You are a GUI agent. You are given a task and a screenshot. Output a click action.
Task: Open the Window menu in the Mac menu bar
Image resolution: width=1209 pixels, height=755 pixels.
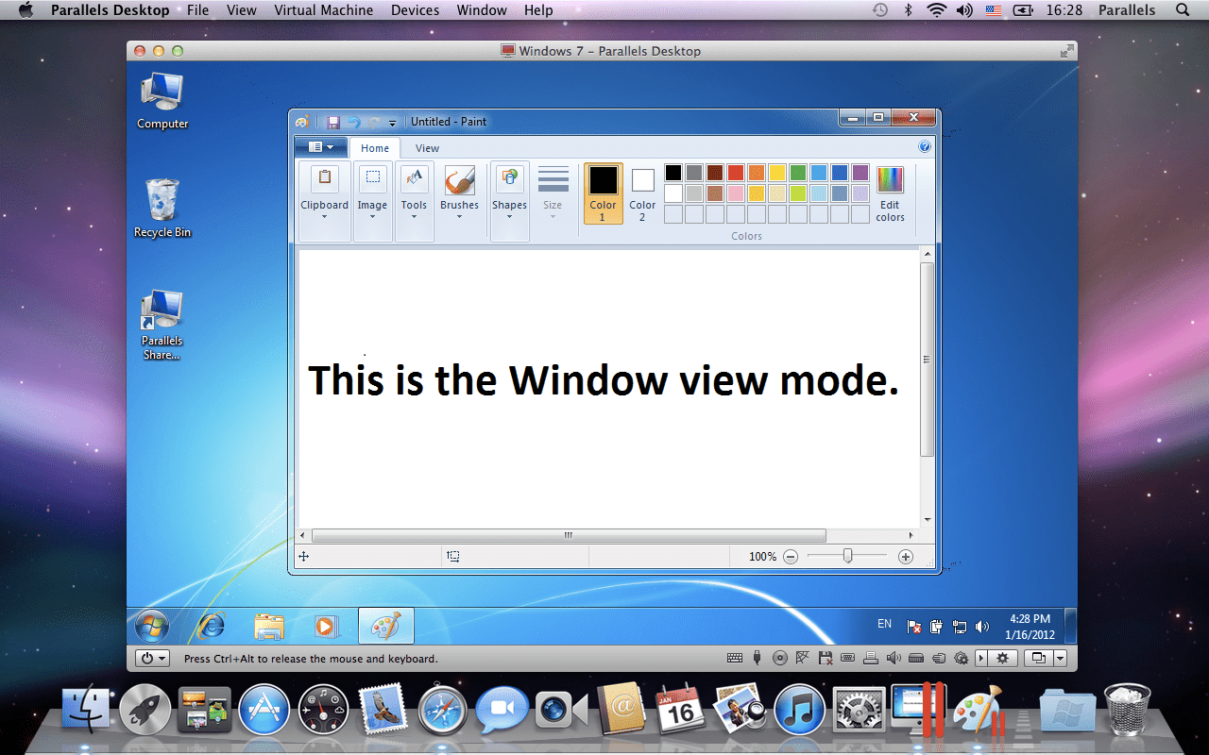click(481, 10)
